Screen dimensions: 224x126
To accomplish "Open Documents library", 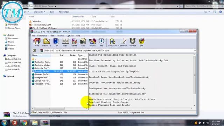I will pyautogui.click(x=13, y=38).
